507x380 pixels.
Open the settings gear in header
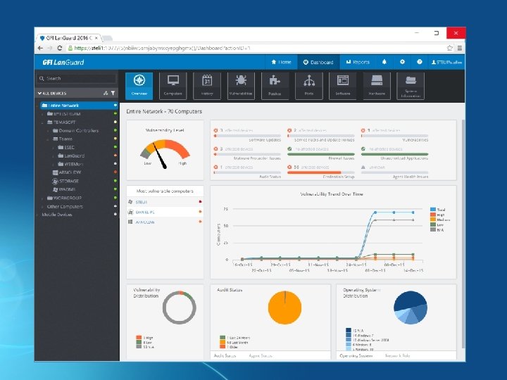pyautogui.click(x=402, y=62)
